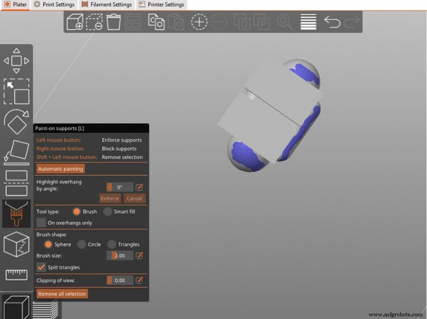Select the Brush tool type
The image size is (427, 319).
point(76,211)
